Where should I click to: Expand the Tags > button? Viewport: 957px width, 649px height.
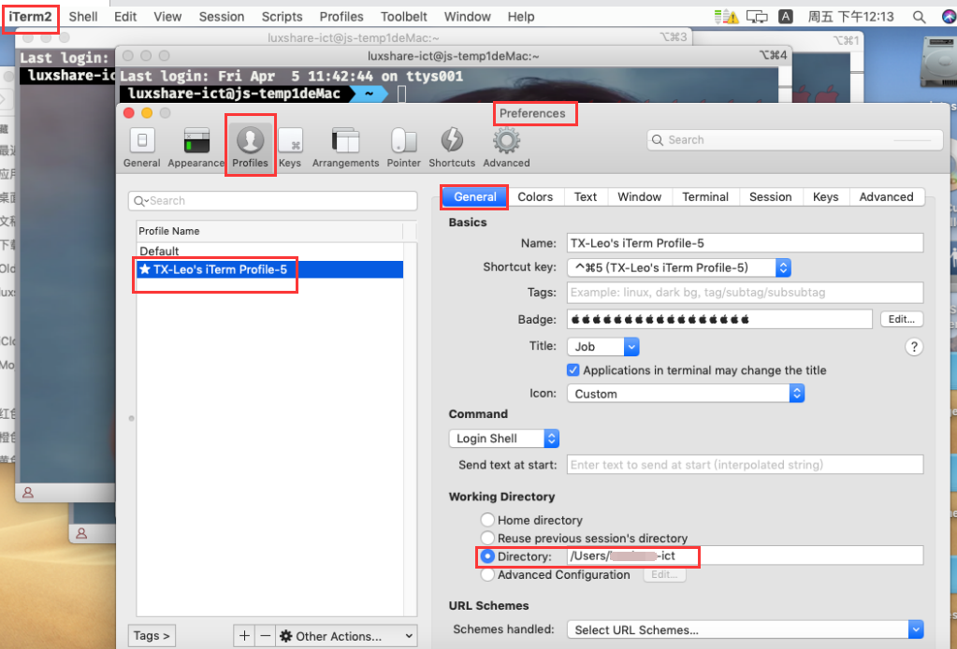152,636
